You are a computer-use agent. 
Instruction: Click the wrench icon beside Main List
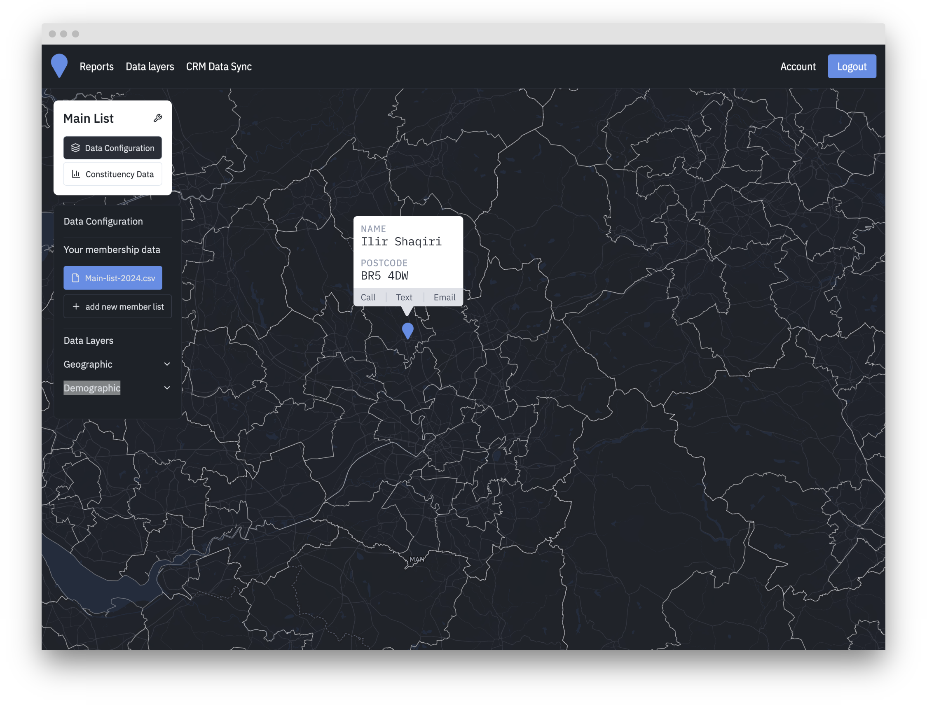(157, 118)
